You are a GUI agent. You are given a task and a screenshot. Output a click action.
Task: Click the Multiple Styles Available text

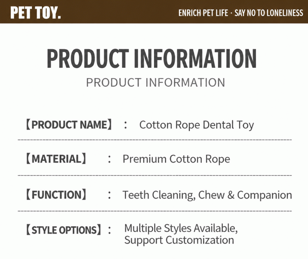181,228
